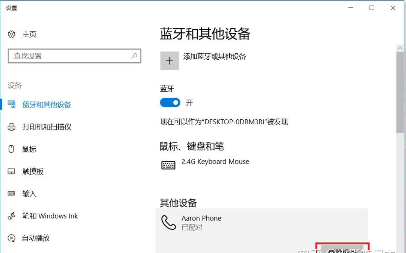The width and height of the screenshot is (406, 253).
Task: Click the printer icon in the sidebar
Action: [11, 127]
